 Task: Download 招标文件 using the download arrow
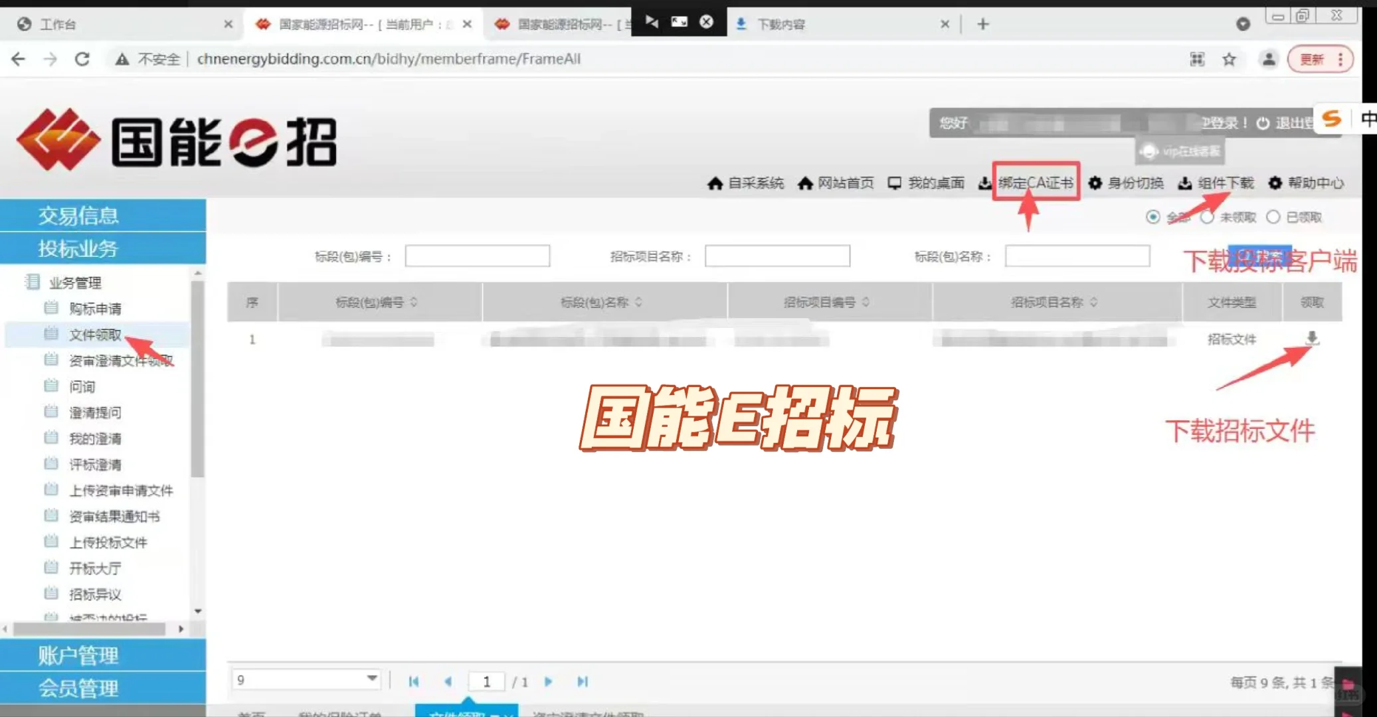click(1312, 339)
